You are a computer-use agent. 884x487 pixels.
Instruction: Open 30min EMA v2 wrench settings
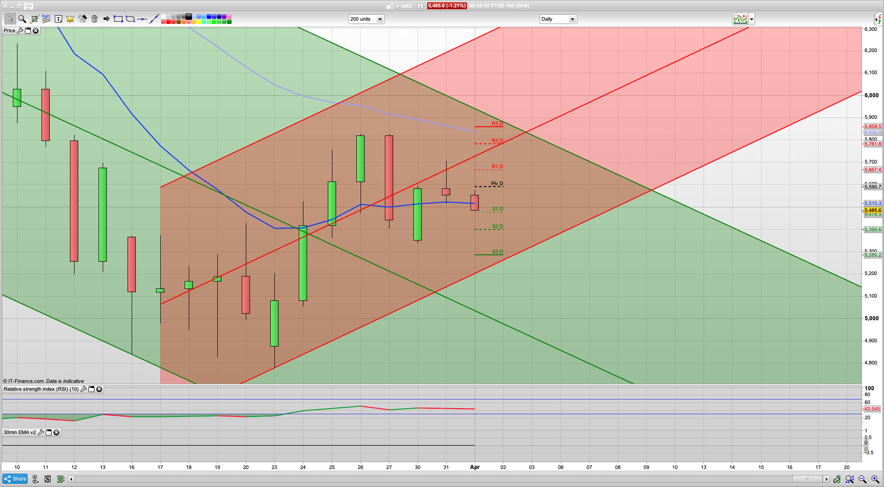pyautogui.click(x=41, y=432)
